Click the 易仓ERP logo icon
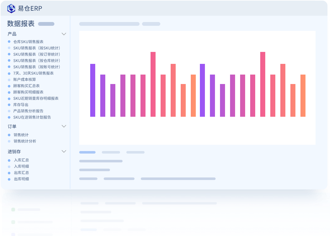The width and height of the screenshot is (330, 236). coord(11,8)
